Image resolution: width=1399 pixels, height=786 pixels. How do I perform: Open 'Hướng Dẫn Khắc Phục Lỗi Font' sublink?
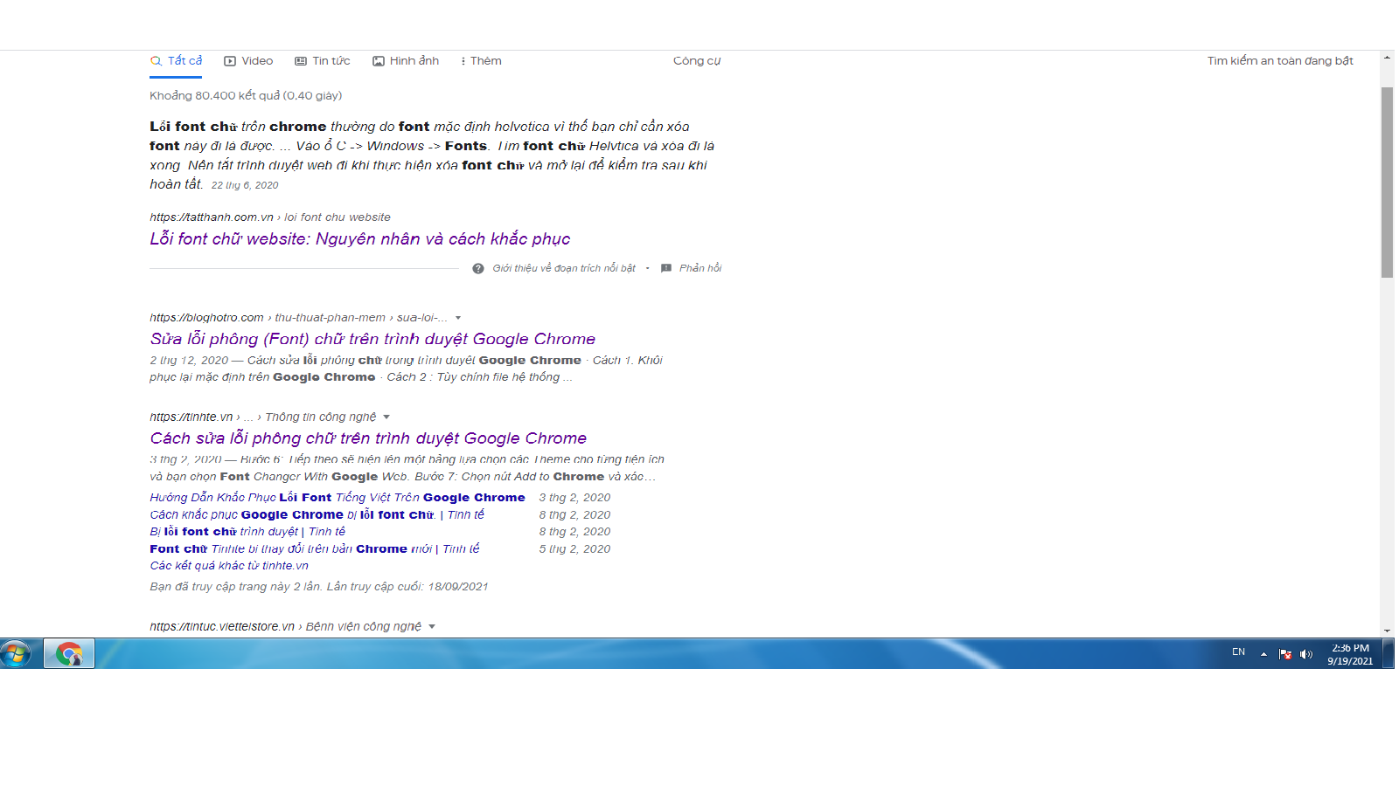coord(338,498)
